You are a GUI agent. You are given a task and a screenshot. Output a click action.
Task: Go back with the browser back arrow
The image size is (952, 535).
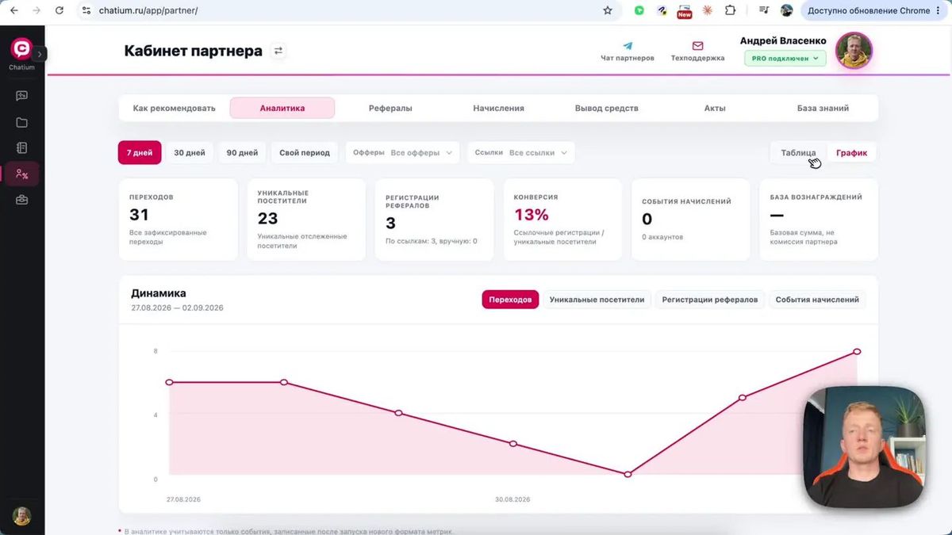click(13, 10)
